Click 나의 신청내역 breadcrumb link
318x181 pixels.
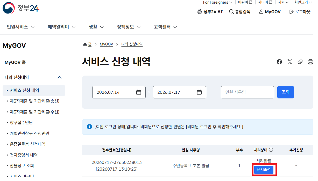pyautogui.click(x=132, y=44)
